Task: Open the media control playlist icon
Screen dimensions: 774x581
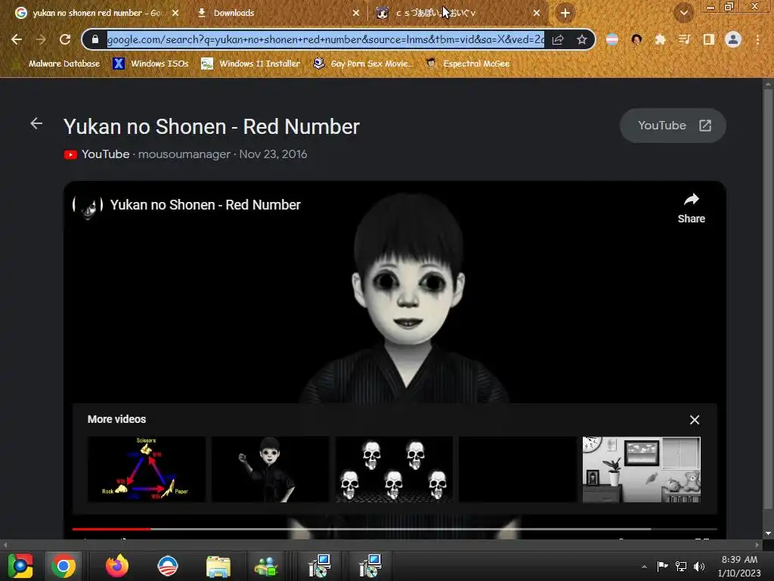Action: click(x=684, y=39)
